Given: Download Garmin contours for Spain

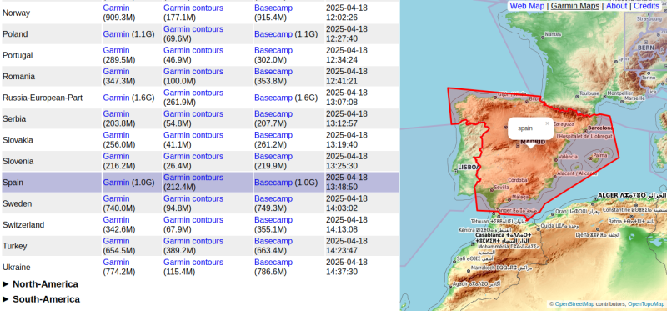Looking at the screenshot, I should [193, 178].
